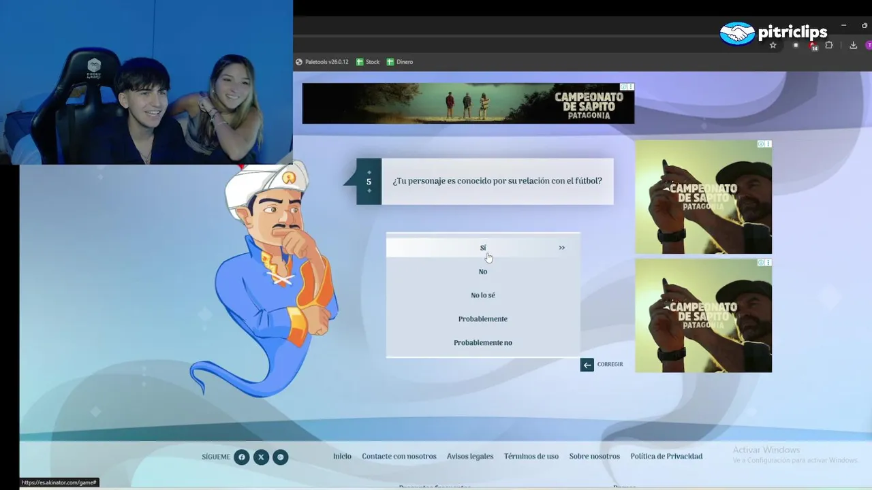Viewport: 872px width, 490px height.
Task: Go to the Inicio footer link
Action: coord(342,457)
